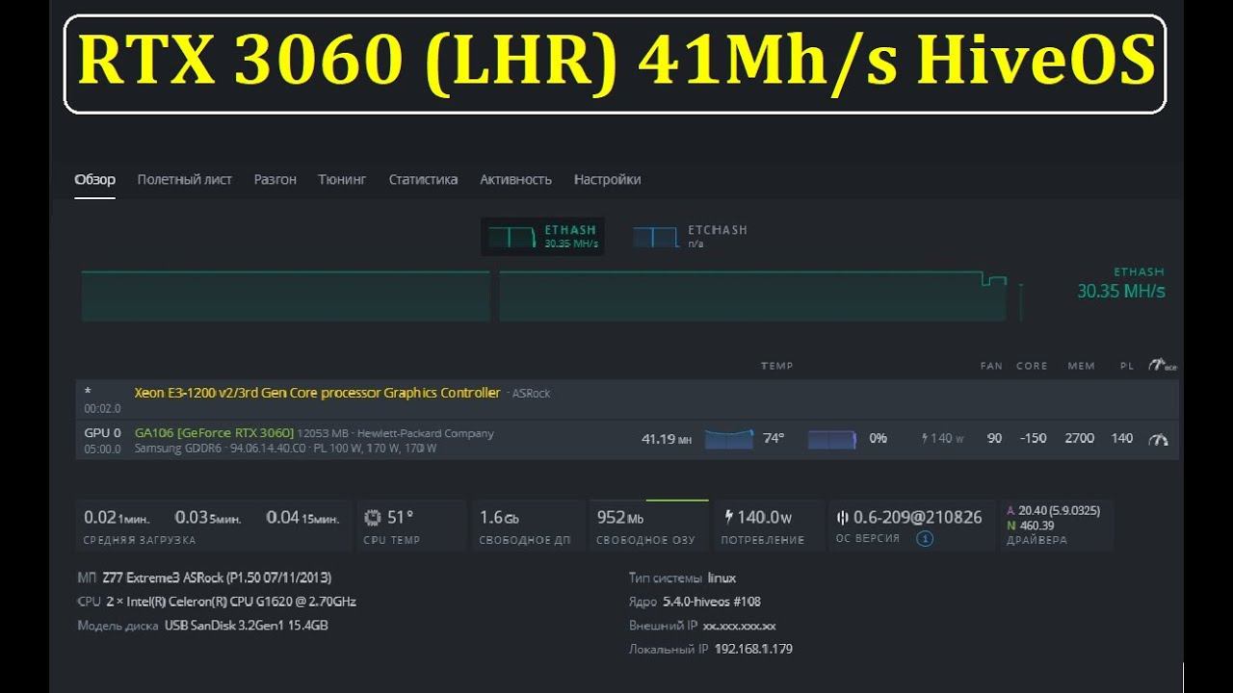Click Xeon E3-1200 v2 Graphics Controller row
This screenshot has width=1233, height=693.
pyautogui.click(x=626, y=398)
